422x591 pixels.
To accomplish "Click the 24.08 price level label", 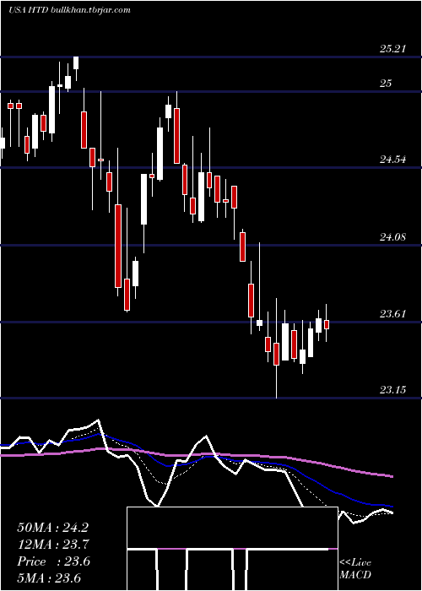I will coord(392,237).
